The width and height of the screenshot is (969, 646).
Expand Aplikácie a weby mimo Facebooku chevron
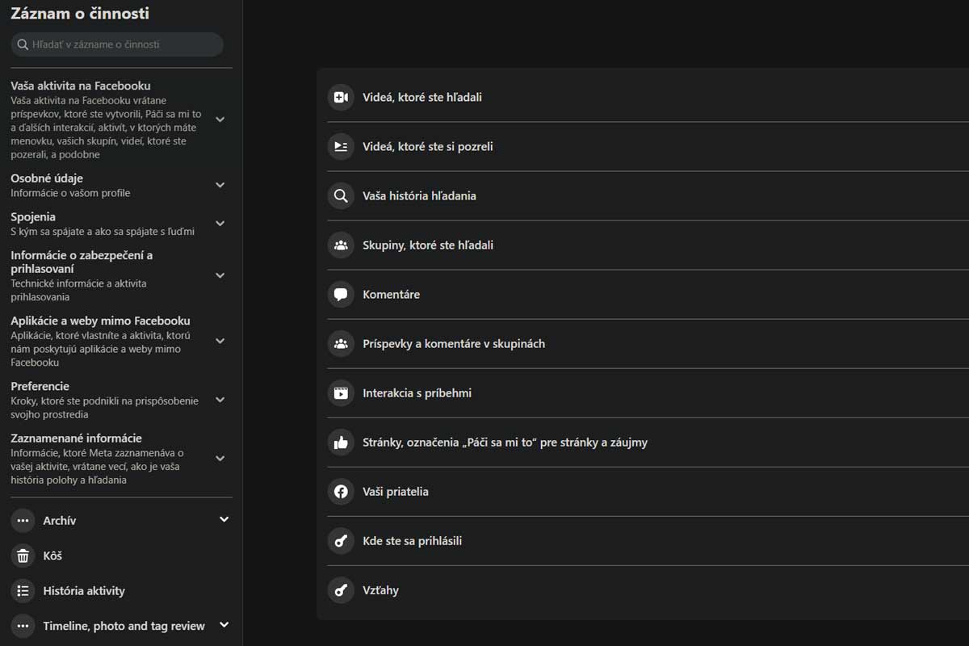220,341
